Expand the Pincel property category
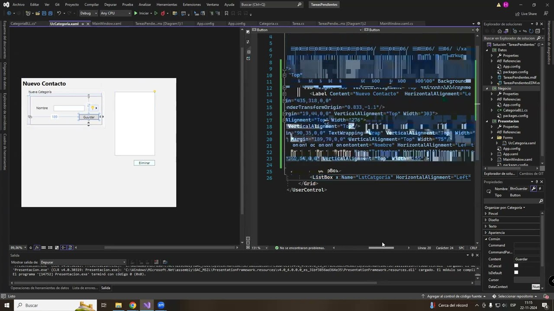 pyautogui.click(x=486, y=213)
